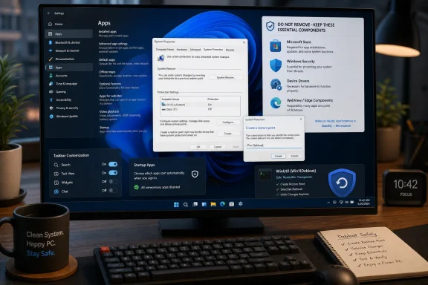Open the Windows Start button on taskbar

pos(176,205)
